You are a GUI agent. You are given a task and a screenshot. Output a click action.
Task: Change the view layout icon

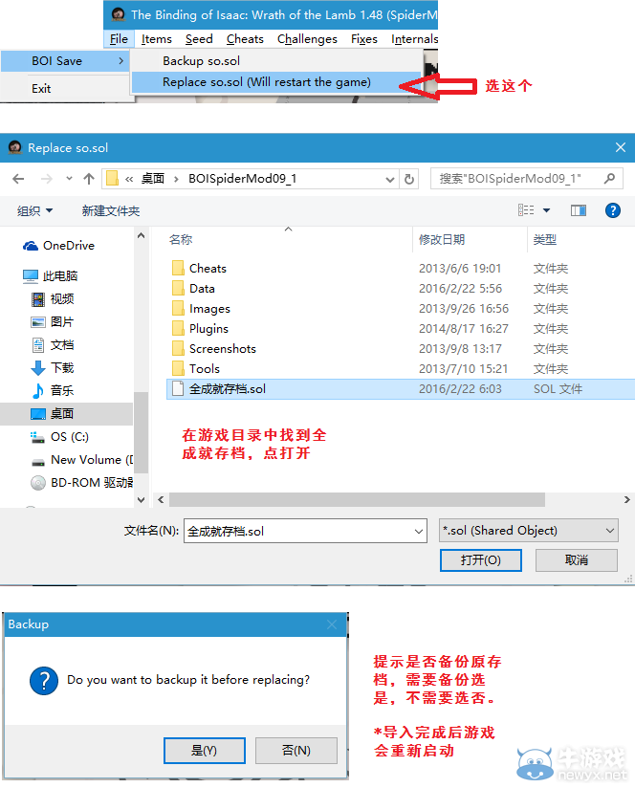click(x=526, y=210)
